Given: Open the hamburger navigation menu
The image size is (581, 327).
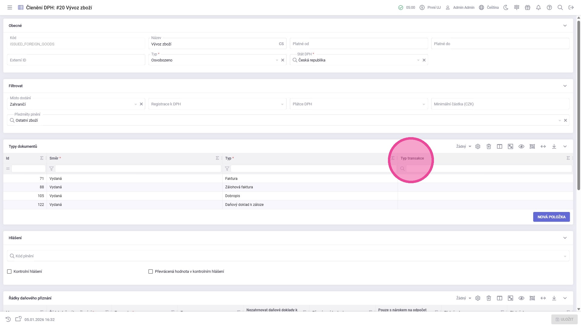Looking at the screenshot, I should coord(10,8).
